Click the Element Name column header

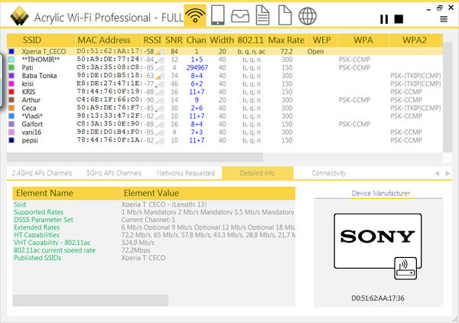[x=67, y=194]
